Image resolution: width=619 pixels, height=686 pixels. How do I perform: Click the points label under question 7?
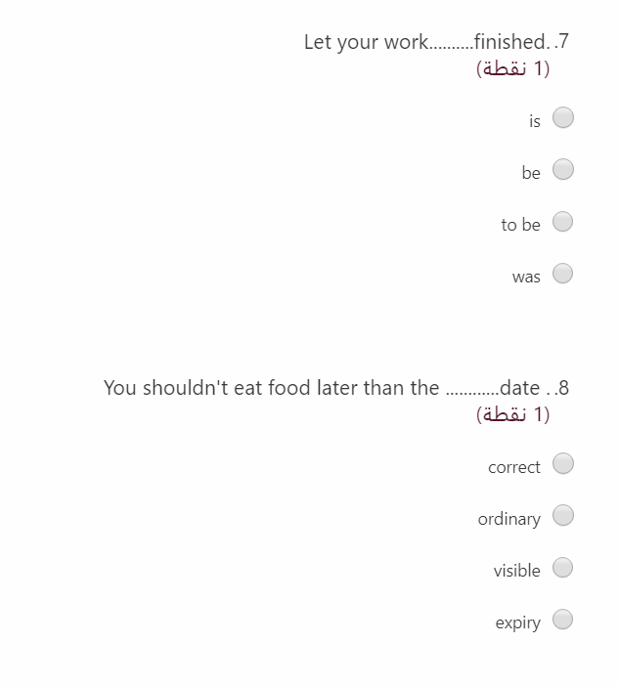(512, 68)
